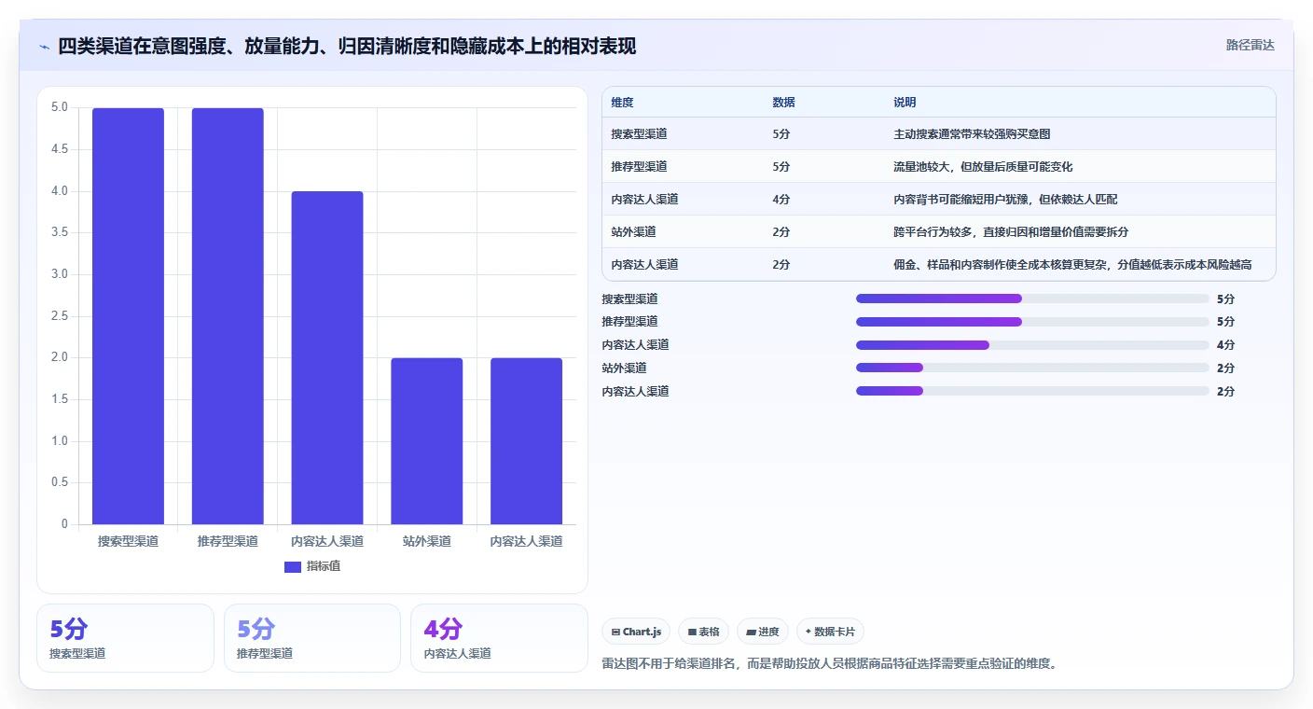The height and width of the screenshot is (709, 1313).
Task: Click the 5.0 y-axis tick label
Action: (x=60, y=108)
